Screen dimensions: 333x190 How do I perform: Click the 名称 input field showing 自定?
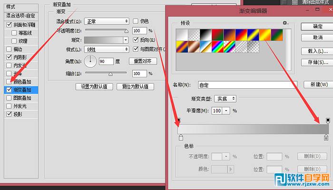point(247,85)
